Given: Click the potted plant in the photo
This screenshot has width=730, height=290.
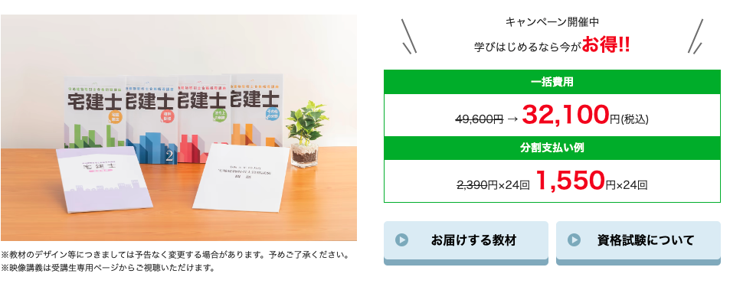Looking at the screenshot, I should [306, 135].
